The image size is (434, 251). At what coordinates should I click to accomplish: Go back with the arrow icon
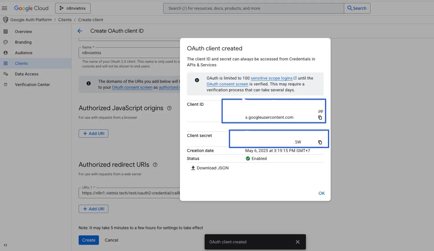pos(80,31)
